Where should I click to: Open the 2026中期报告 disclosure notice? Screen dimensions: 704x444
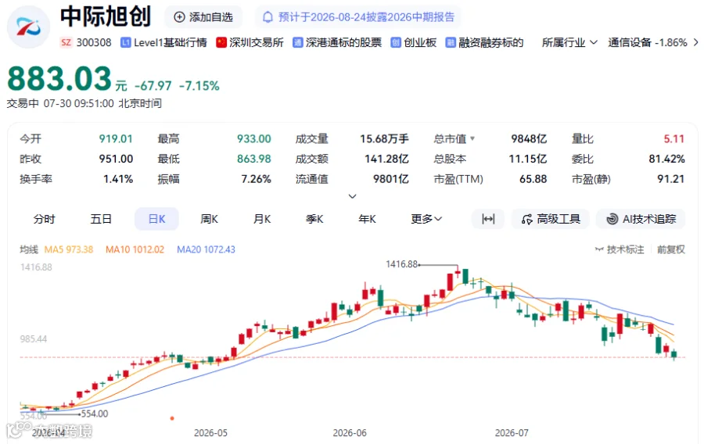coord(357,17)
